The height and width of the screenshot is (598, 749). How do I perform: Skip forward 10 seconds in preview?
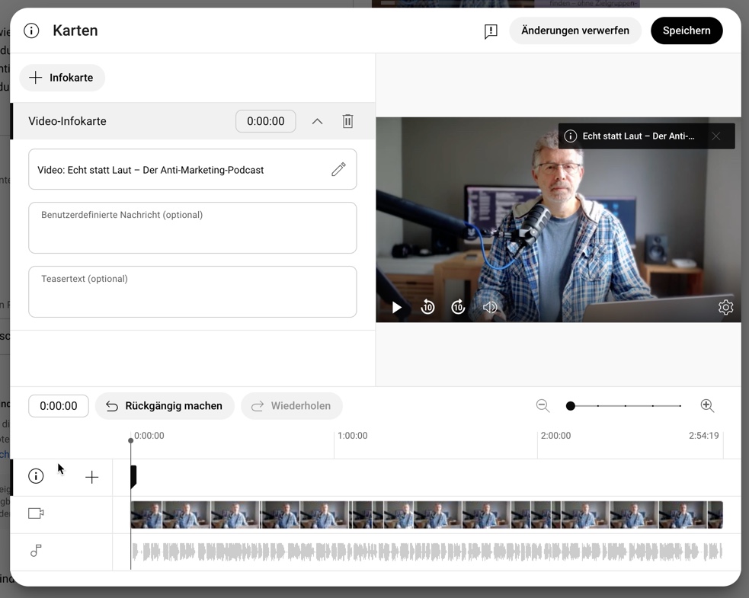458,307
